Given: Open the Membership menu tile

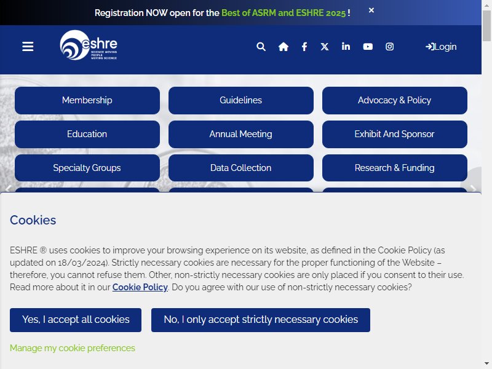Looking at the screenshot, I should tap(87, 100).
